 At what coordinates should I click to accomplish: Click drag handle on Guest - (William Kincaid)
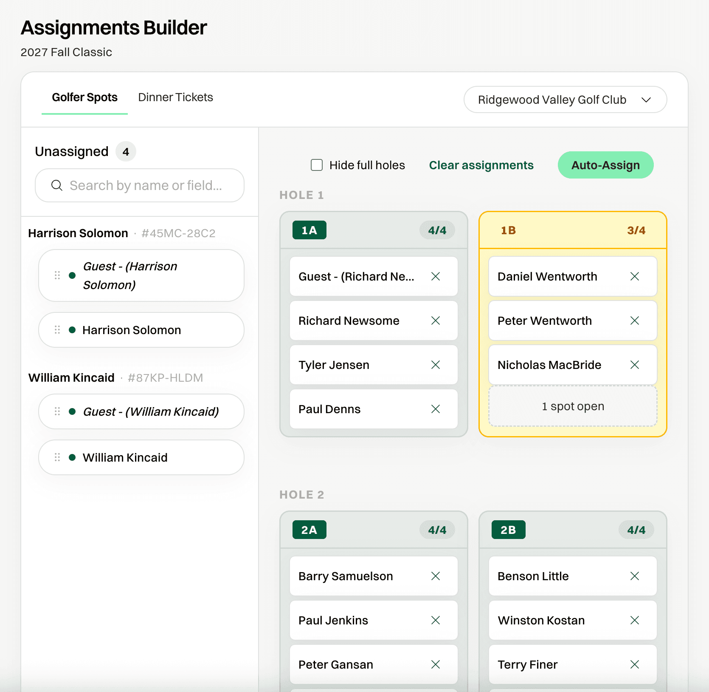(x=57, y=412)
